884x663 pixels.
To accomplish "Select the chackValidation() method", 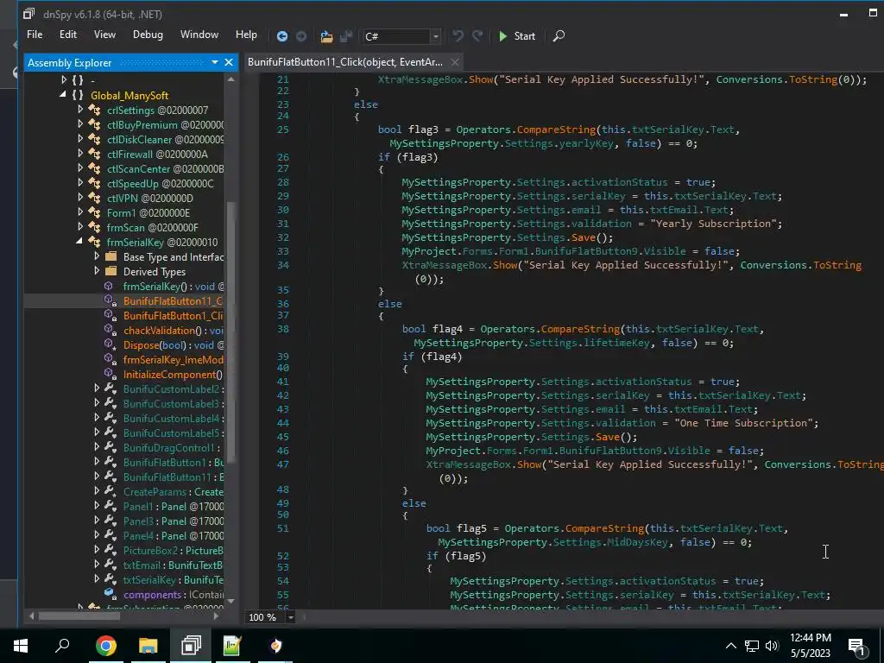I will point(173,331).
